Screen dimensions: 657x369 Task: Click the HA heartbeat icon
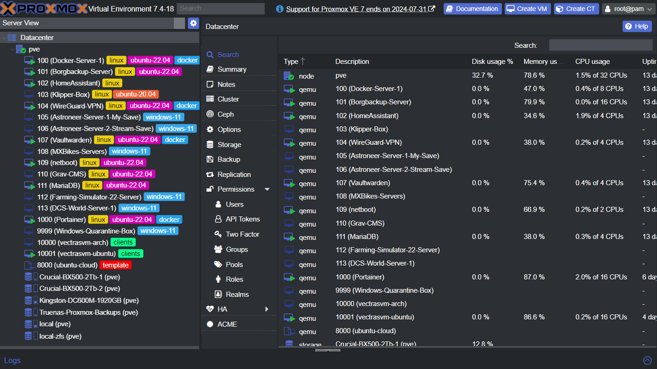tap(210, 309)
